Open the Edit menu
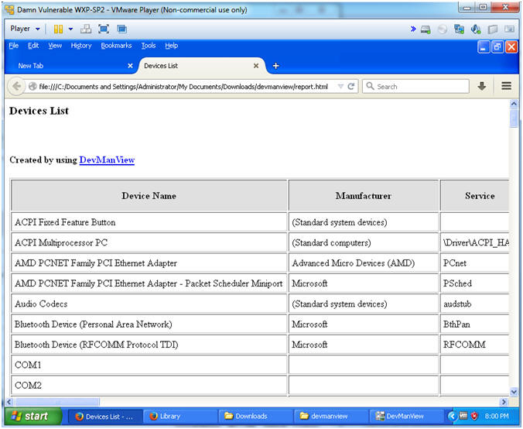 point(33,46)
